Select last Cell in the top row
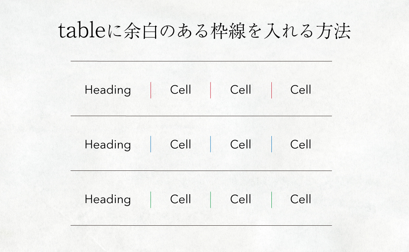Image resolution: width=409 pixels, height=252 pixels. pos(301,90)
